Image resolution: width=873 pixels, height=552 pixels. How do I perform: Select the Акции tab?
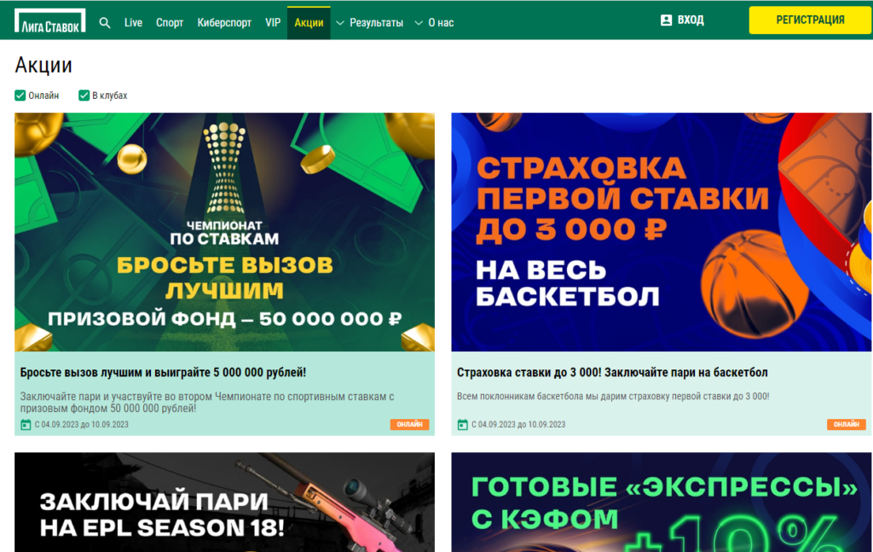(309, 23)
